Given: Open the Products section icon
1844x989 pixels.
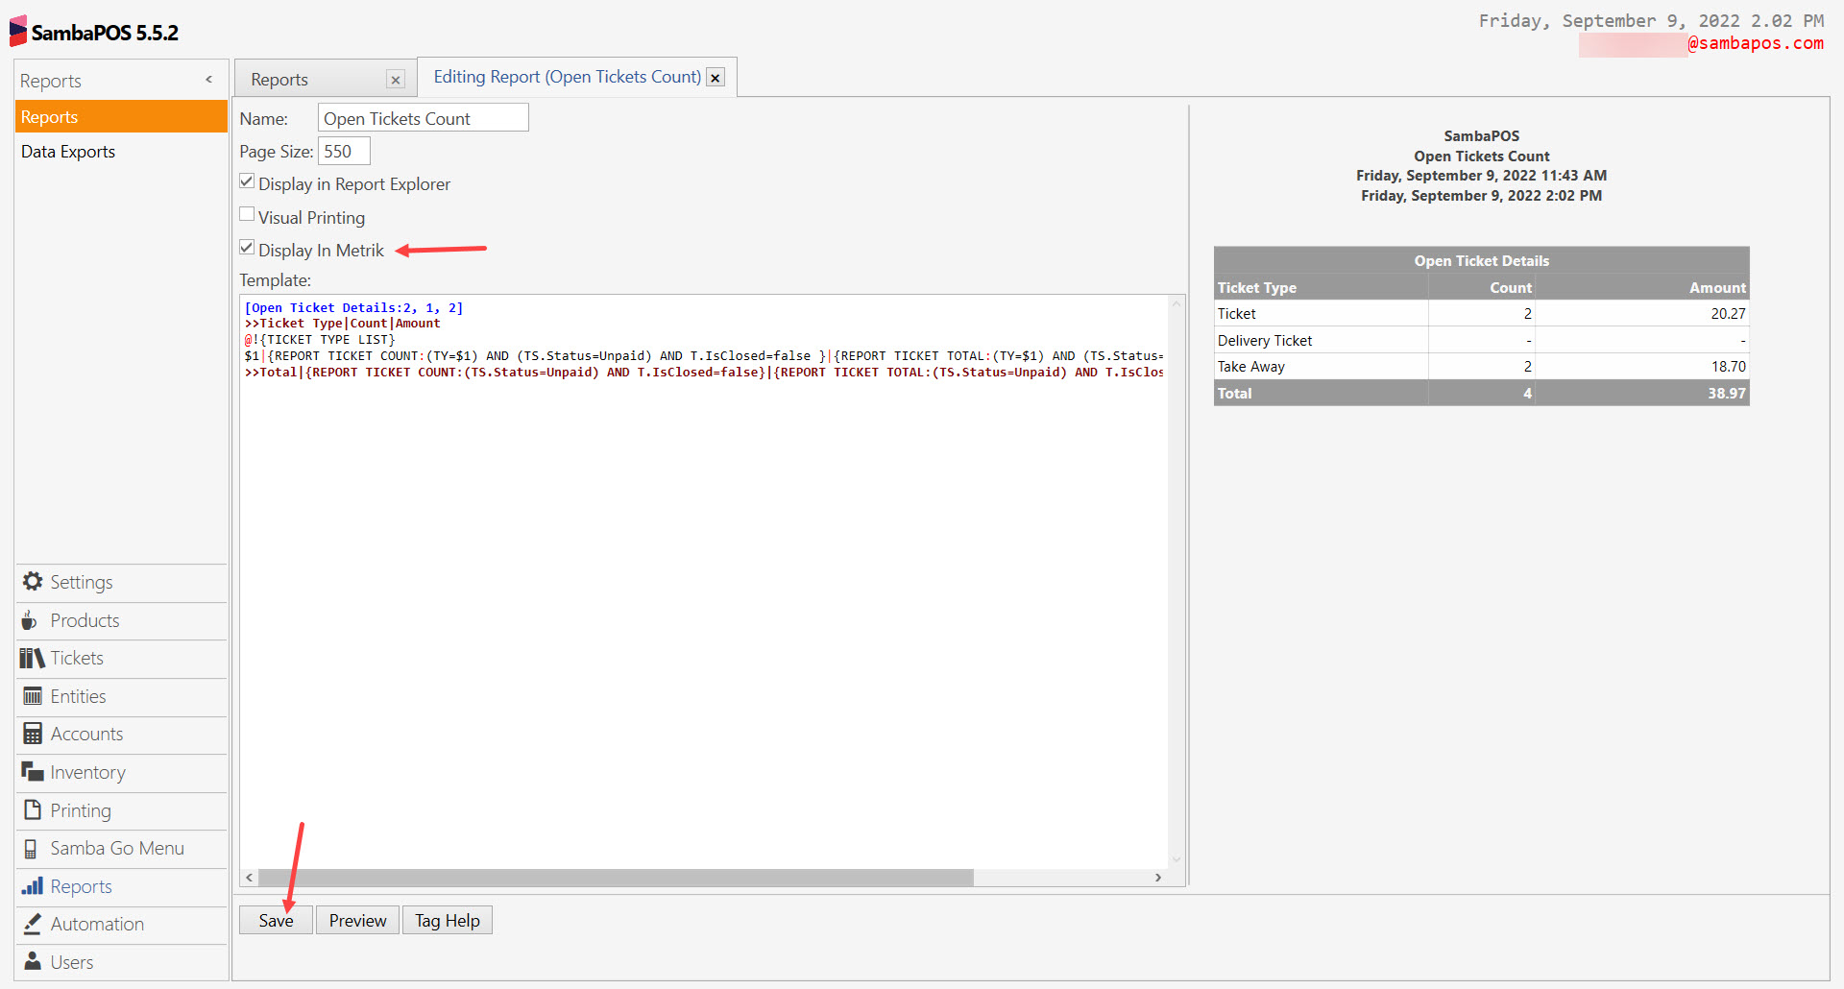Looking at the screenshot, I should tap(32, 620).
